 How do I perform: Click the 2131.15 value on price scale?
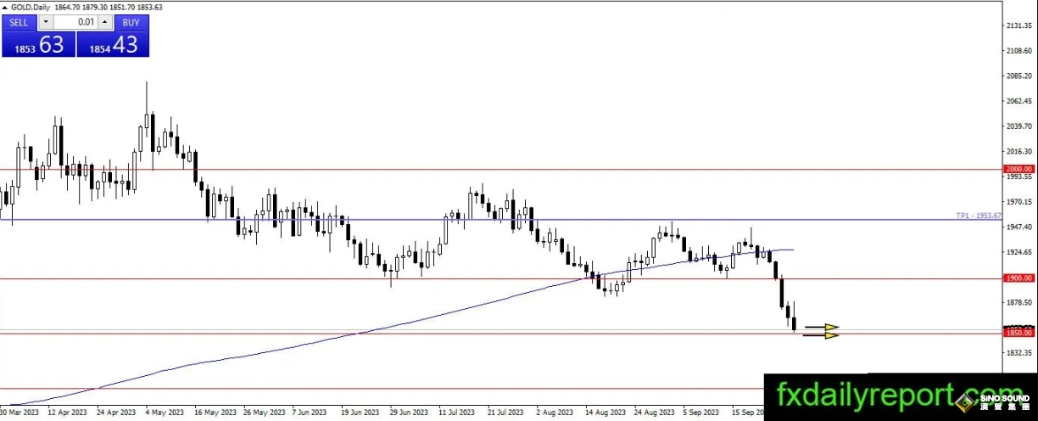tap(1018, 25)
